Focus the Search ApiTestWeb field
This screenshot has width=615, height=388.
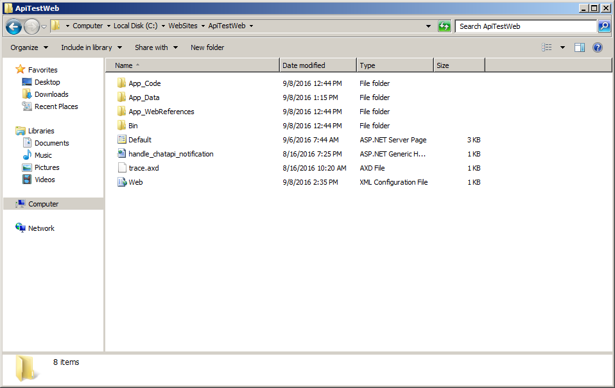(526, 26)
